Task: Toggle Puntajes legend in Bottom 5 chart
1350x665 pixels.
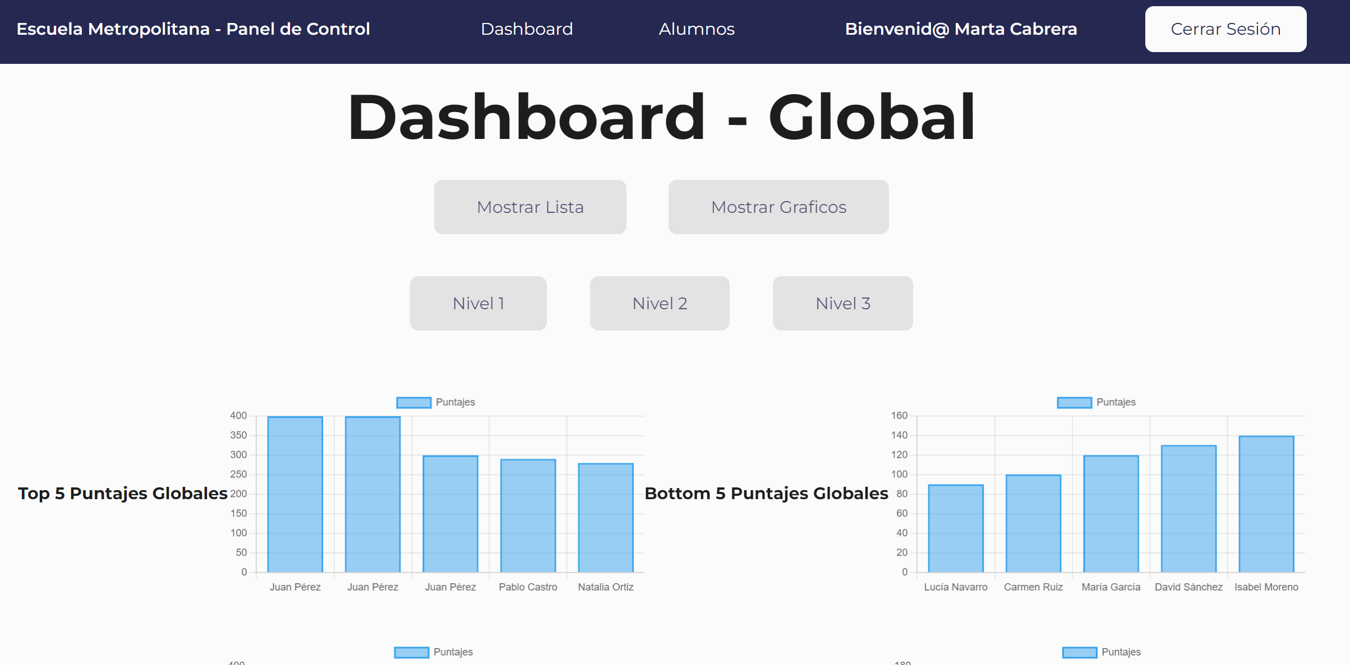Action: click(1096, 402)
